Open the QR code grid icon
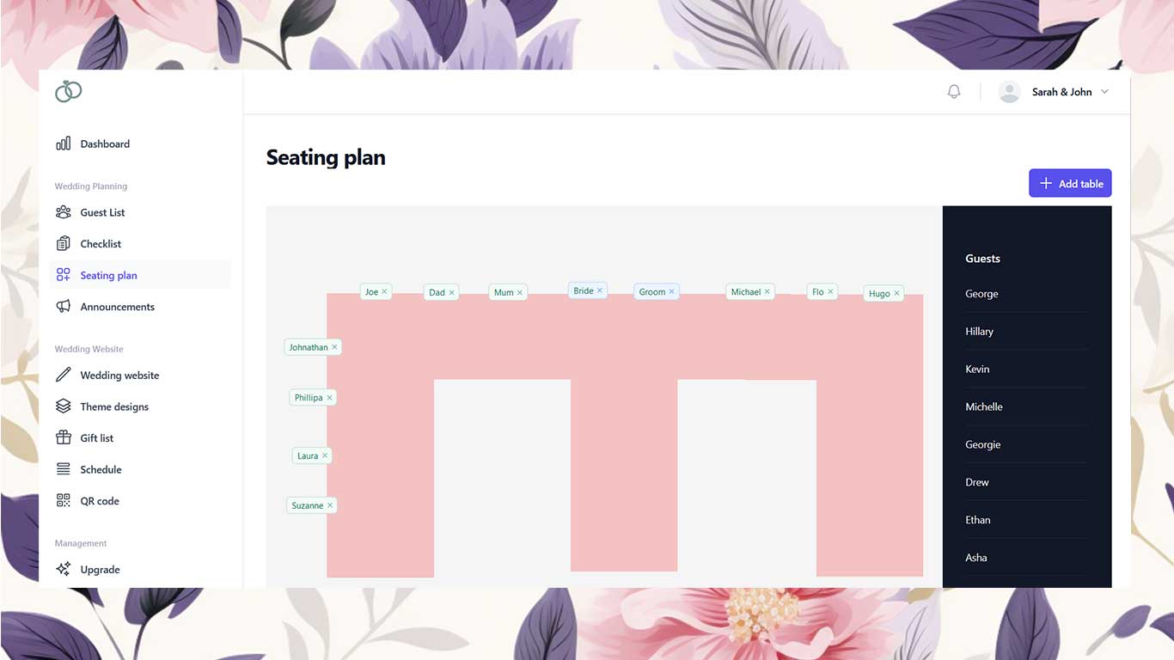The image size is (1174, 660). [x=64, y=500]
